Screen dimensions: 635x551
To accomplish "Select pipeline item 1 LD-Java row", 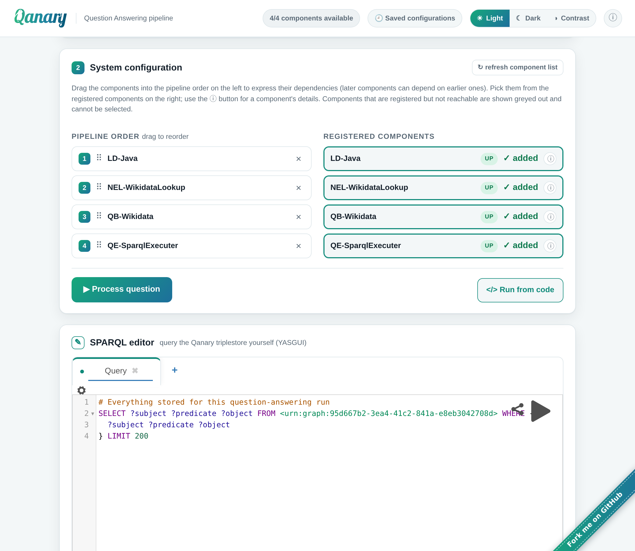I will (191, 159).
